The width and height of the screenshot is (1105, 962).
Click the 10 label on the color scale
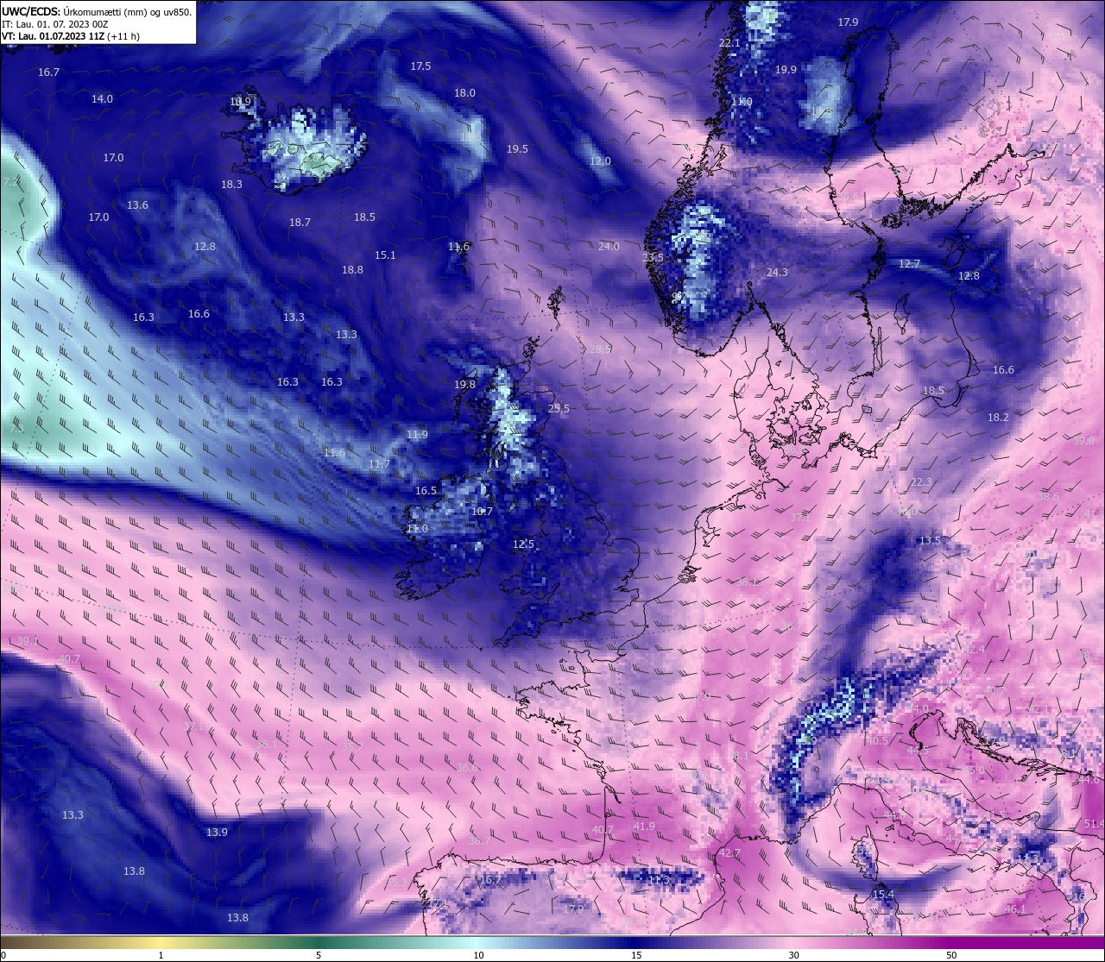pyautogui.click(x=478, y=955)
